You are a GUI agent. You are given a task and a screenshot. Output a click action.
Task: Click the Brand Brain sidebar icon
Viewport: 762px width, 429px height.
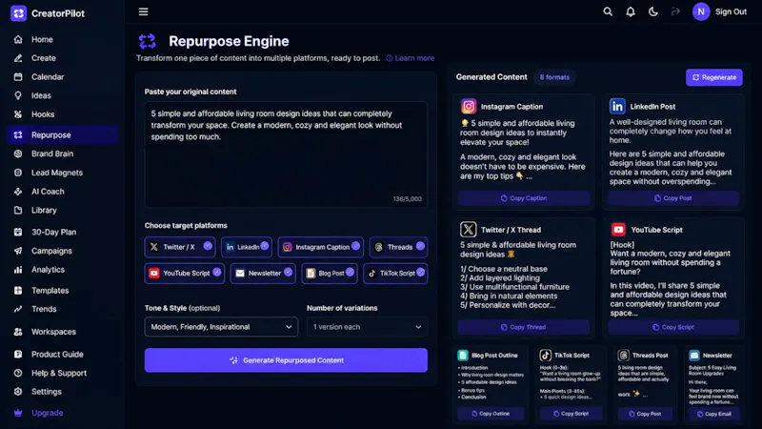tap(18, 153)
